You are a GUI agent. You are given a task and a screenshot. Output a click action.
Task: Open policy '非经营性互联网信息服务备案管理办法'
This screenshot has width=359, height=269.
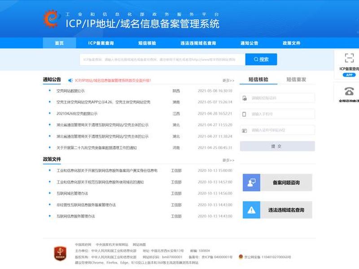tap(86, 205)
